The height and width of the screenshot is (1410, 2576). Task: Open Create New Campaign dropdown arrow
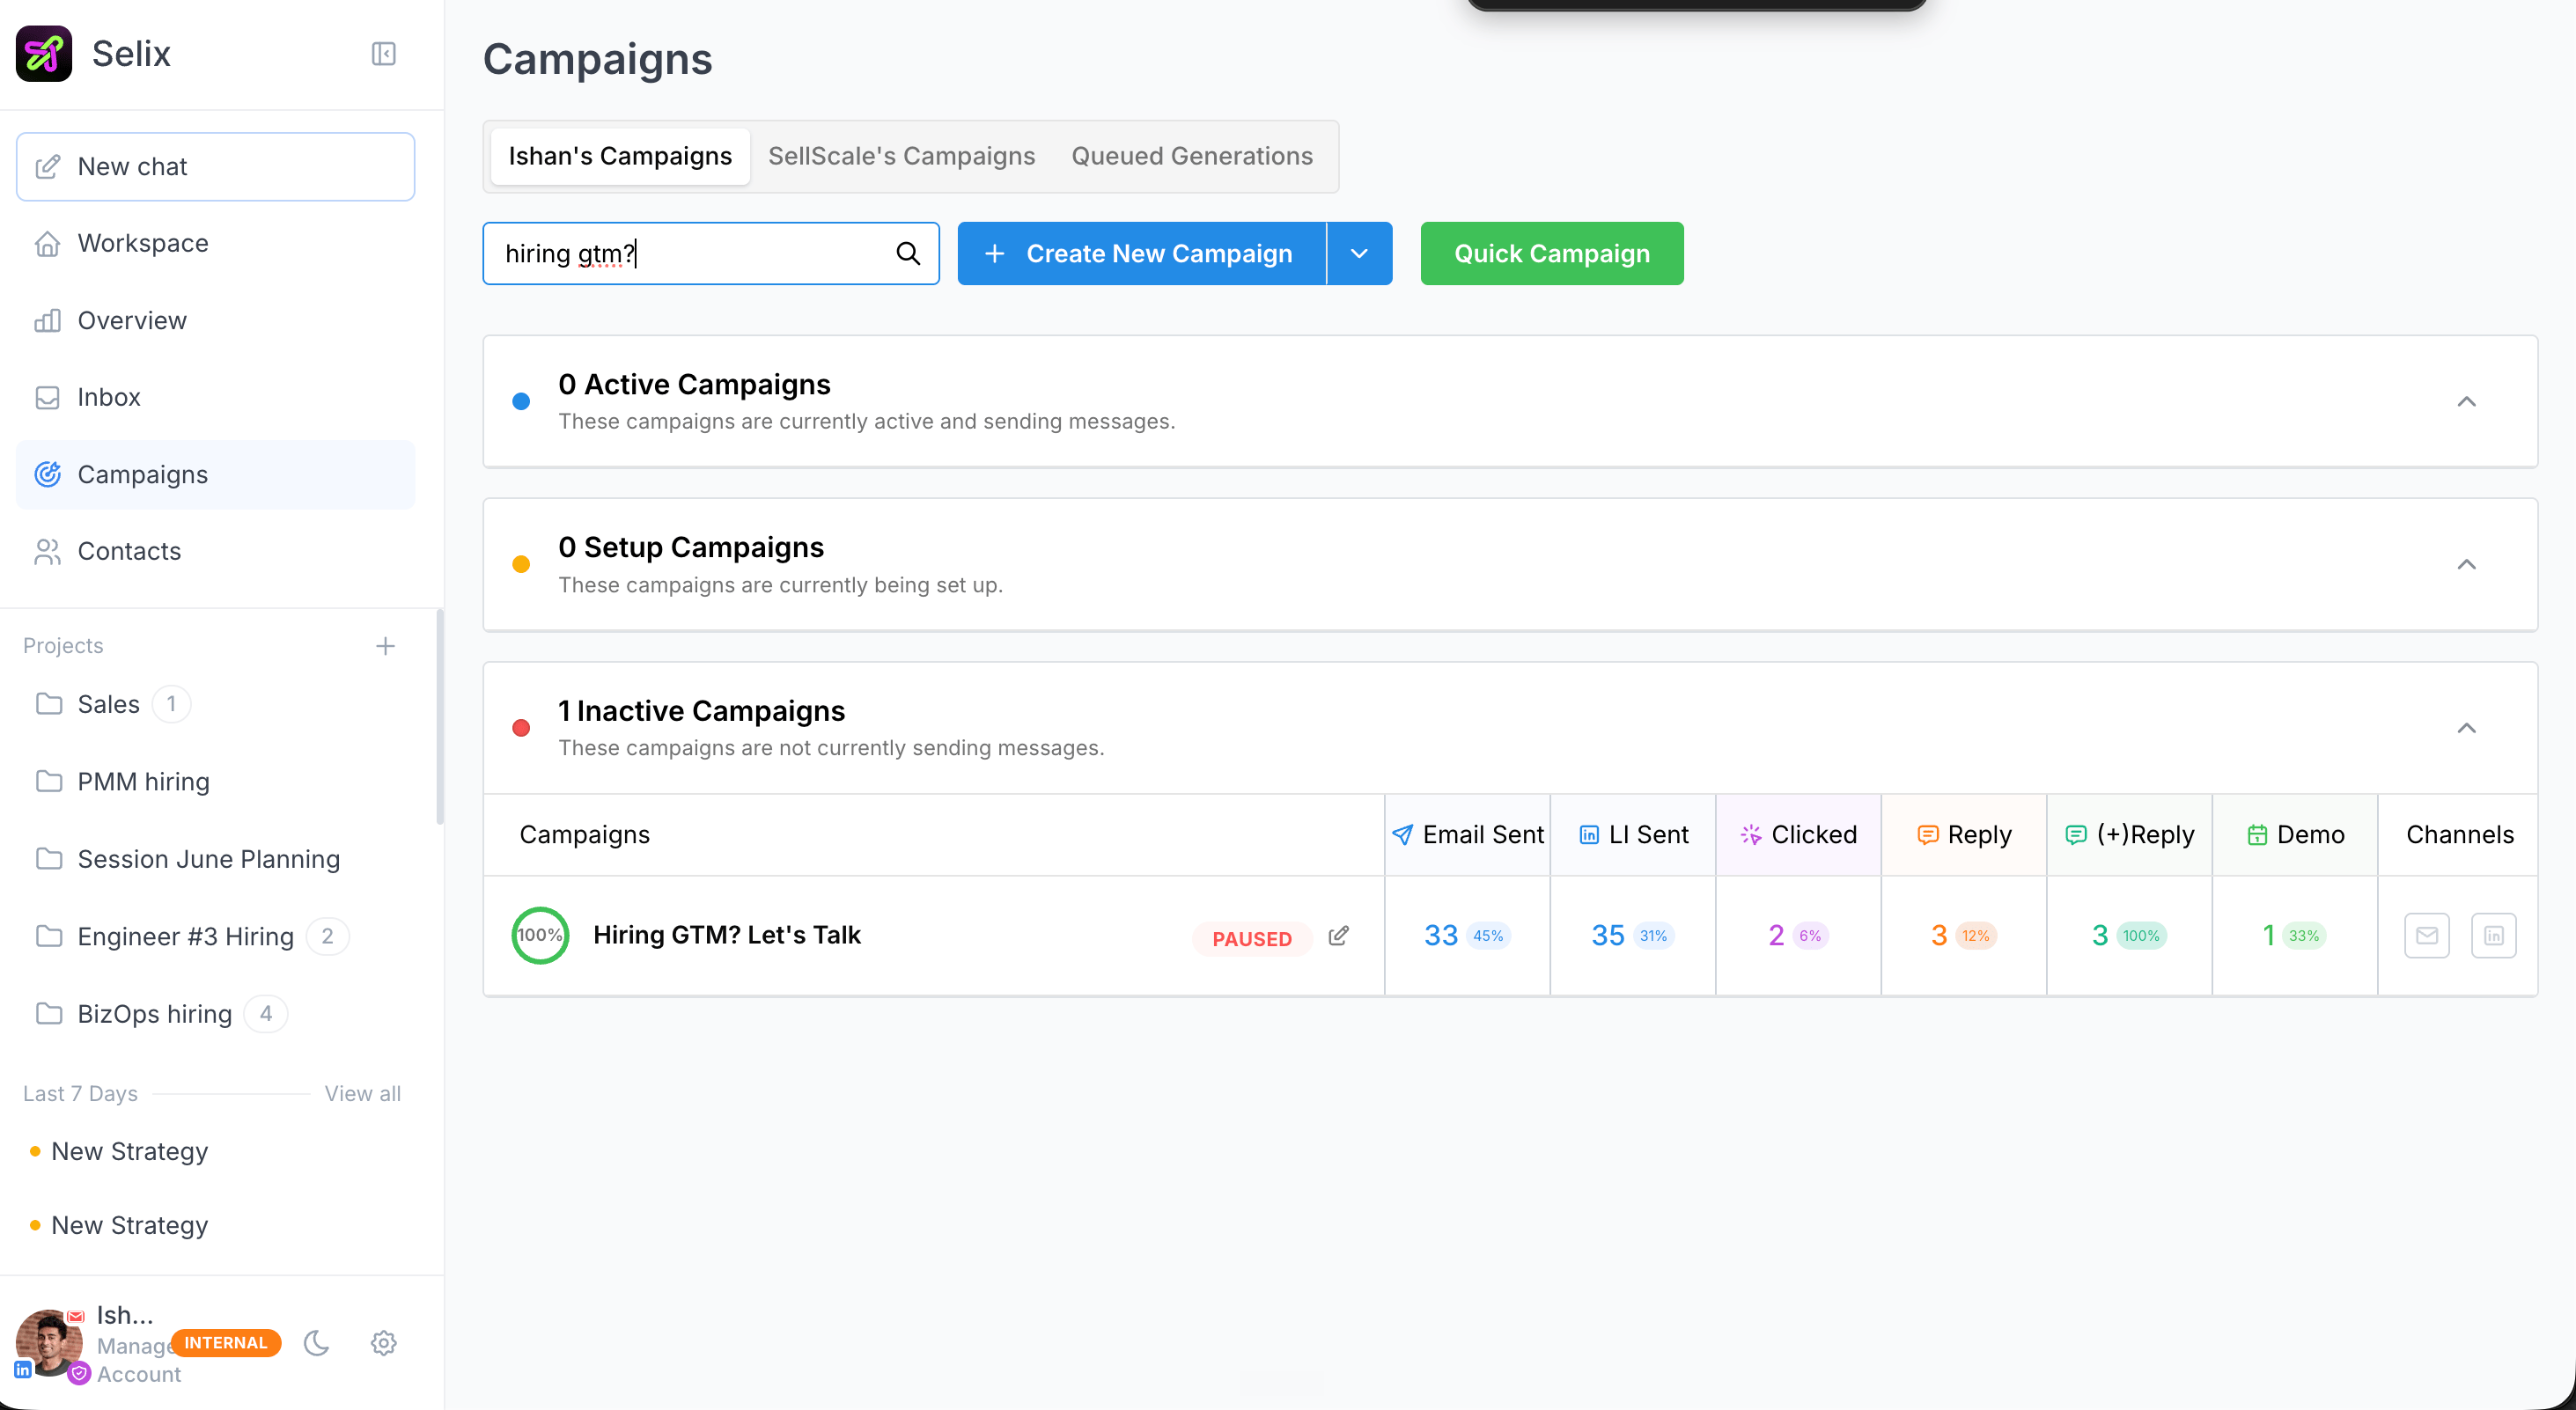1359,254
